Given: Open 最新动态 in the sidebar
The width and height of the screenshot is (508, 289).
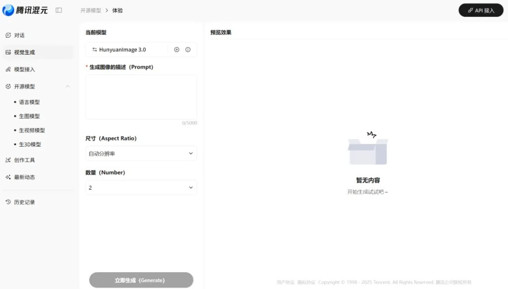Looking at the screenshot, I should [24, 177].
